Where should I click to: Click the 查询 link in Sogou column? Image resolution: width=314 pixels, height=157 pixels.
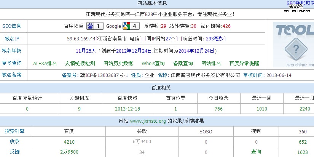(x=256, y=152)
